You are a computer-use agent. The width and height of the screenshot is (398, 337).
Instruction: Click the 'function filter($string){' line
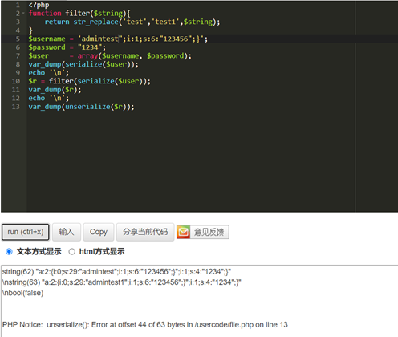[x=79, y=13]
